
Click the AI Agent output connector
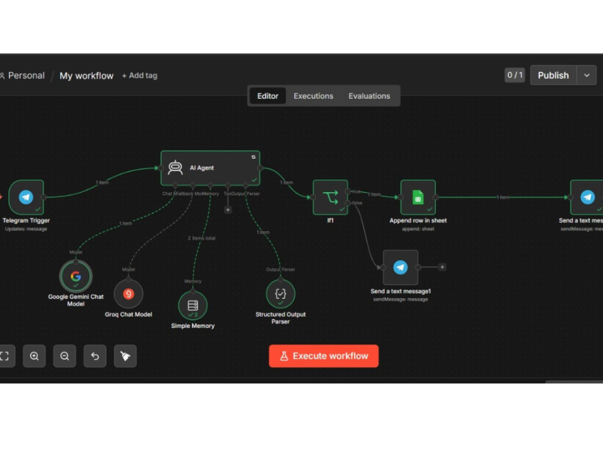[x=260, y=168]
